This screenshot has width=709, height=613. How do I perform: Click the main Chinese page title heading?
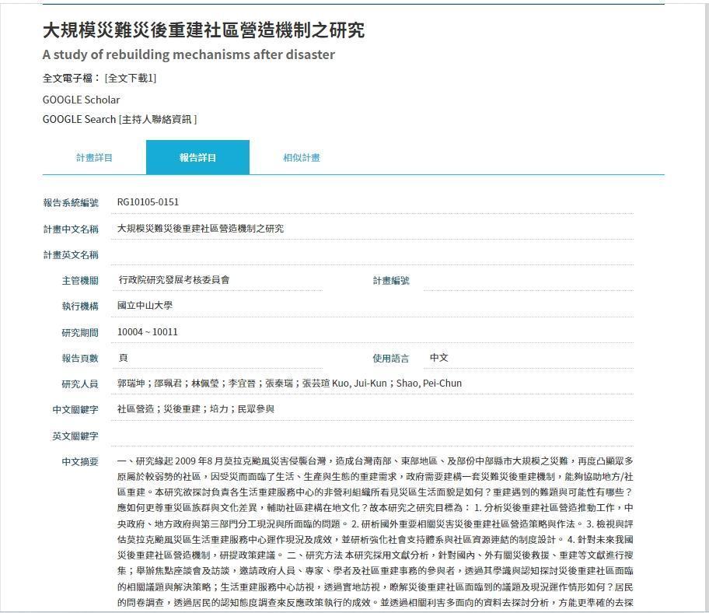click(x=204, y=30)
